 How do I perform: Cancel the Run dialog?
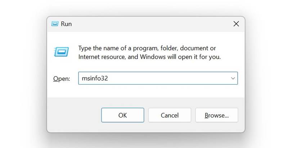(x=170, y=115)
